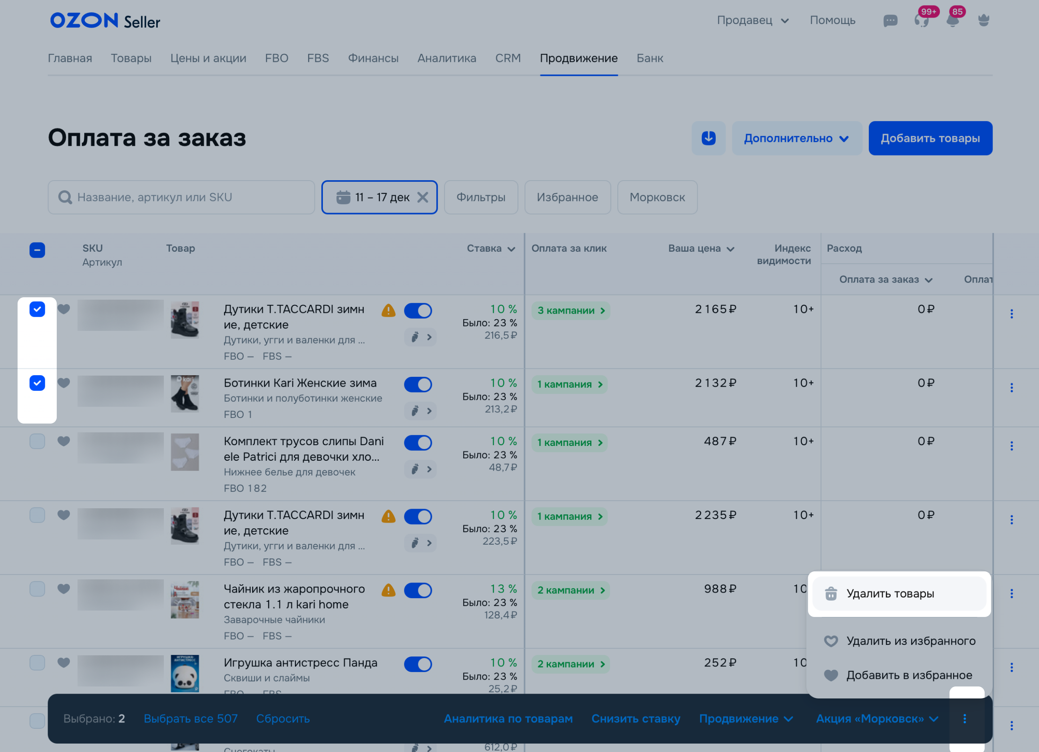Open the Продавец account dropdown
1039x752 pixels.
753,21
